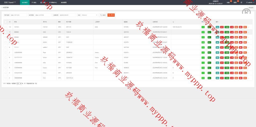The height and width of the screenshot is (127, 256).
Task: Click the 用户名称 username input field
Action: [x=18, y=15]
